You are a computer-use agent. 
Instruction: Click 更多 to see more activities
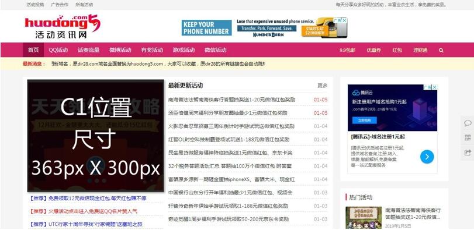323,86
